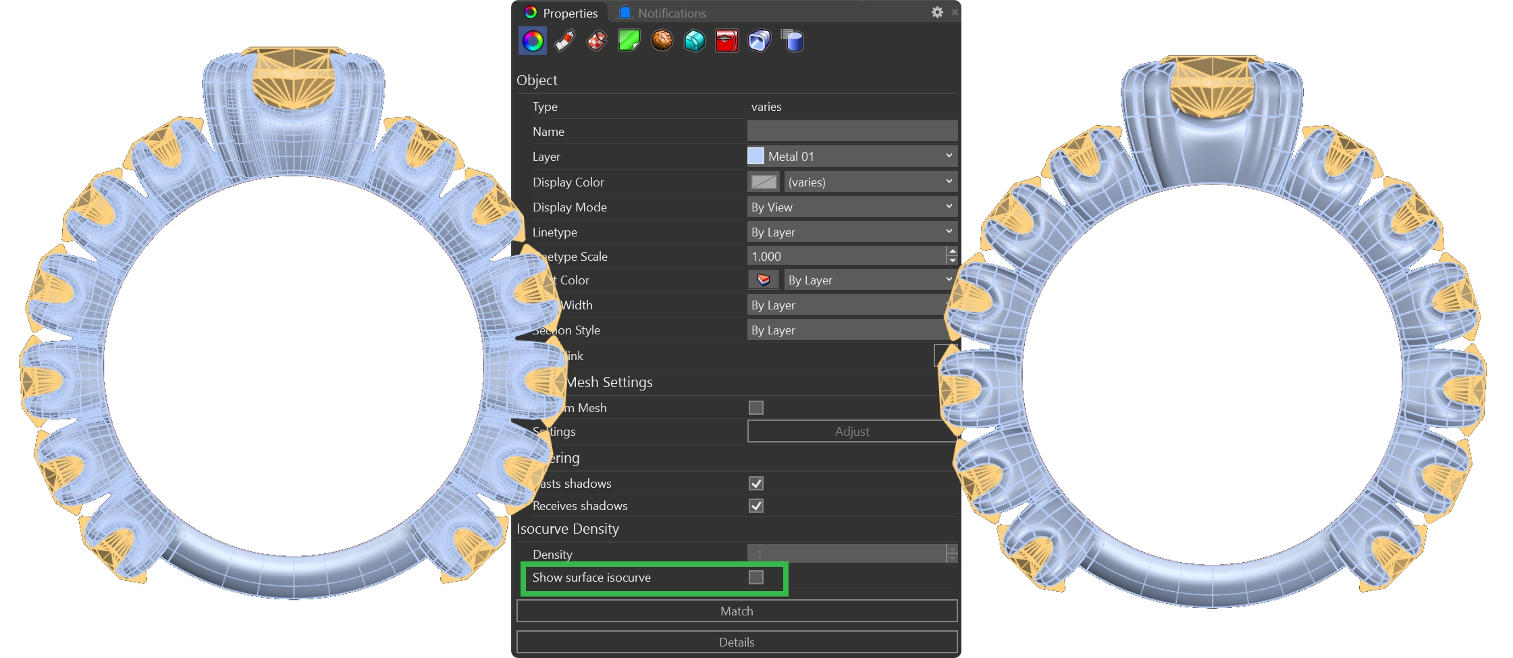Click the Details button
Screen dimensions: 1513x658
pos(737,642)
